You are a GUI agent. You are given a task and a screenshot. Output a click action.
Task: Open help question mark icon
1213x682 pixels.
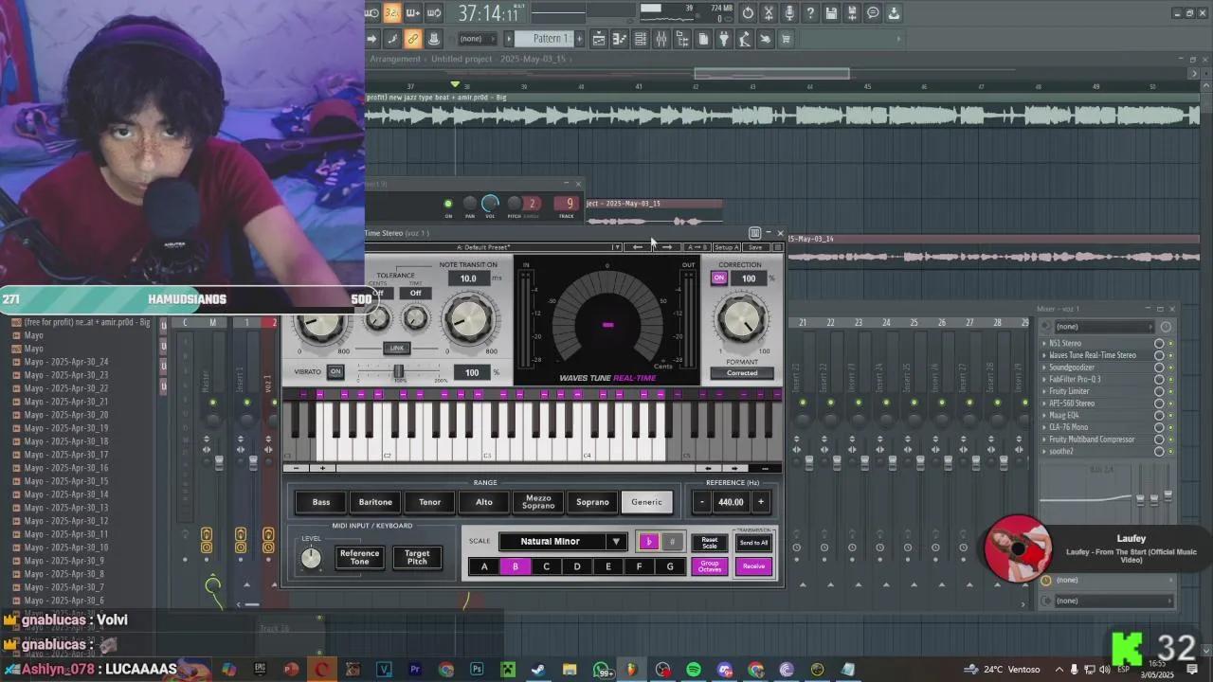(x=809, y=13)
